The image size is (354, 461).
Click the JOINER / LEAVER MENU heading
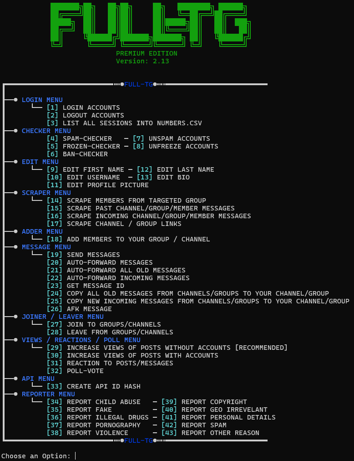(62, 317)
